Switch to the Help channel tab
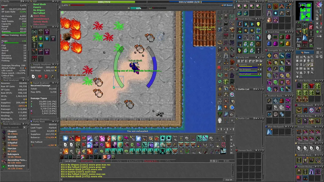This screenshot has height=182, width=324. point(119,161)
